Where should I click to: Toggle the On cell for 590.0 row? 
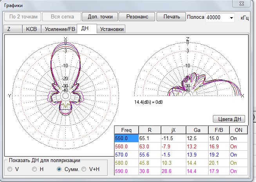pos(238,171)
